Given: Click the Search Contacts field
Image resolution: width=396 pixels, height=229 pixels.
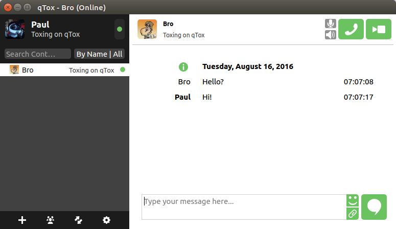Looking at the screenshot, I should 38,54.
